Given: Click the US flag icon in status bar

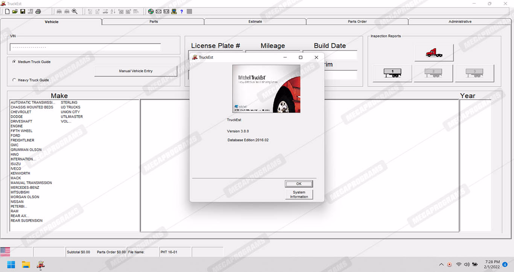Looking at the screenshot, I should pos(5,252).
